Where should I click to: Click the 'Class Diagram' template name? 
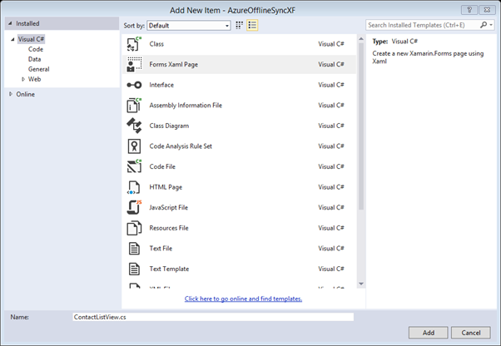coord(169,126)
